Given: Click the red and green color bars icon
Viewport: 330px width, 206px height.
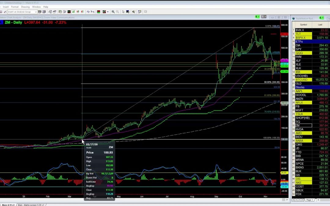Looking at the screenshot, I should click(x=98, y=12).
